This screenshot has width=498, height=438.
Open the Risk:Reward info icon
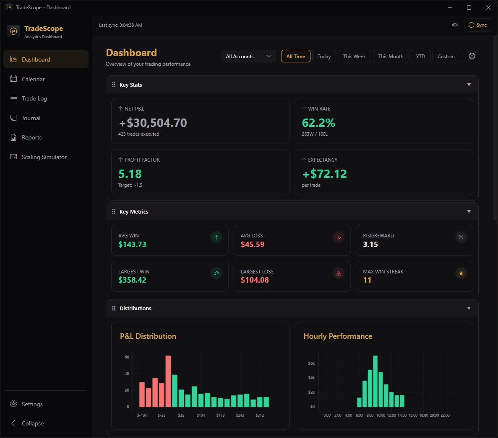(x=461, y=237)
